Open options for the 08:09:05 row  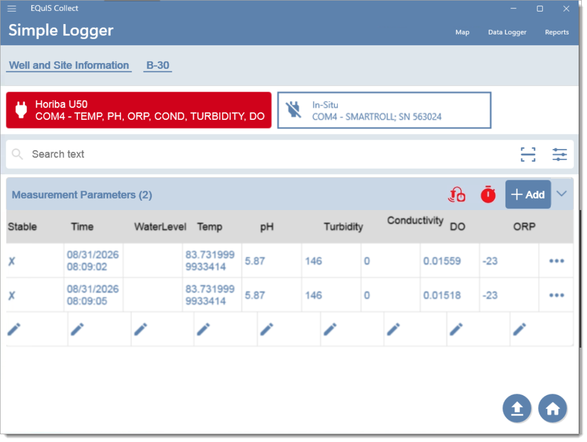(556, 295)
